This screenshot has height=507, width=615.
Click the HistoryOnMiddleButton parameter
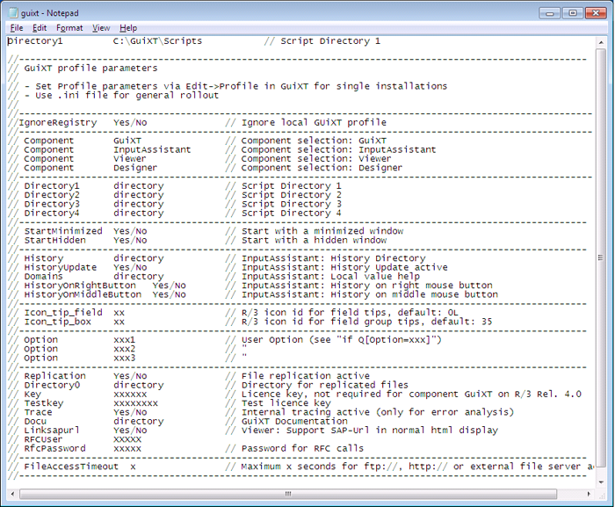click(83, 294)
